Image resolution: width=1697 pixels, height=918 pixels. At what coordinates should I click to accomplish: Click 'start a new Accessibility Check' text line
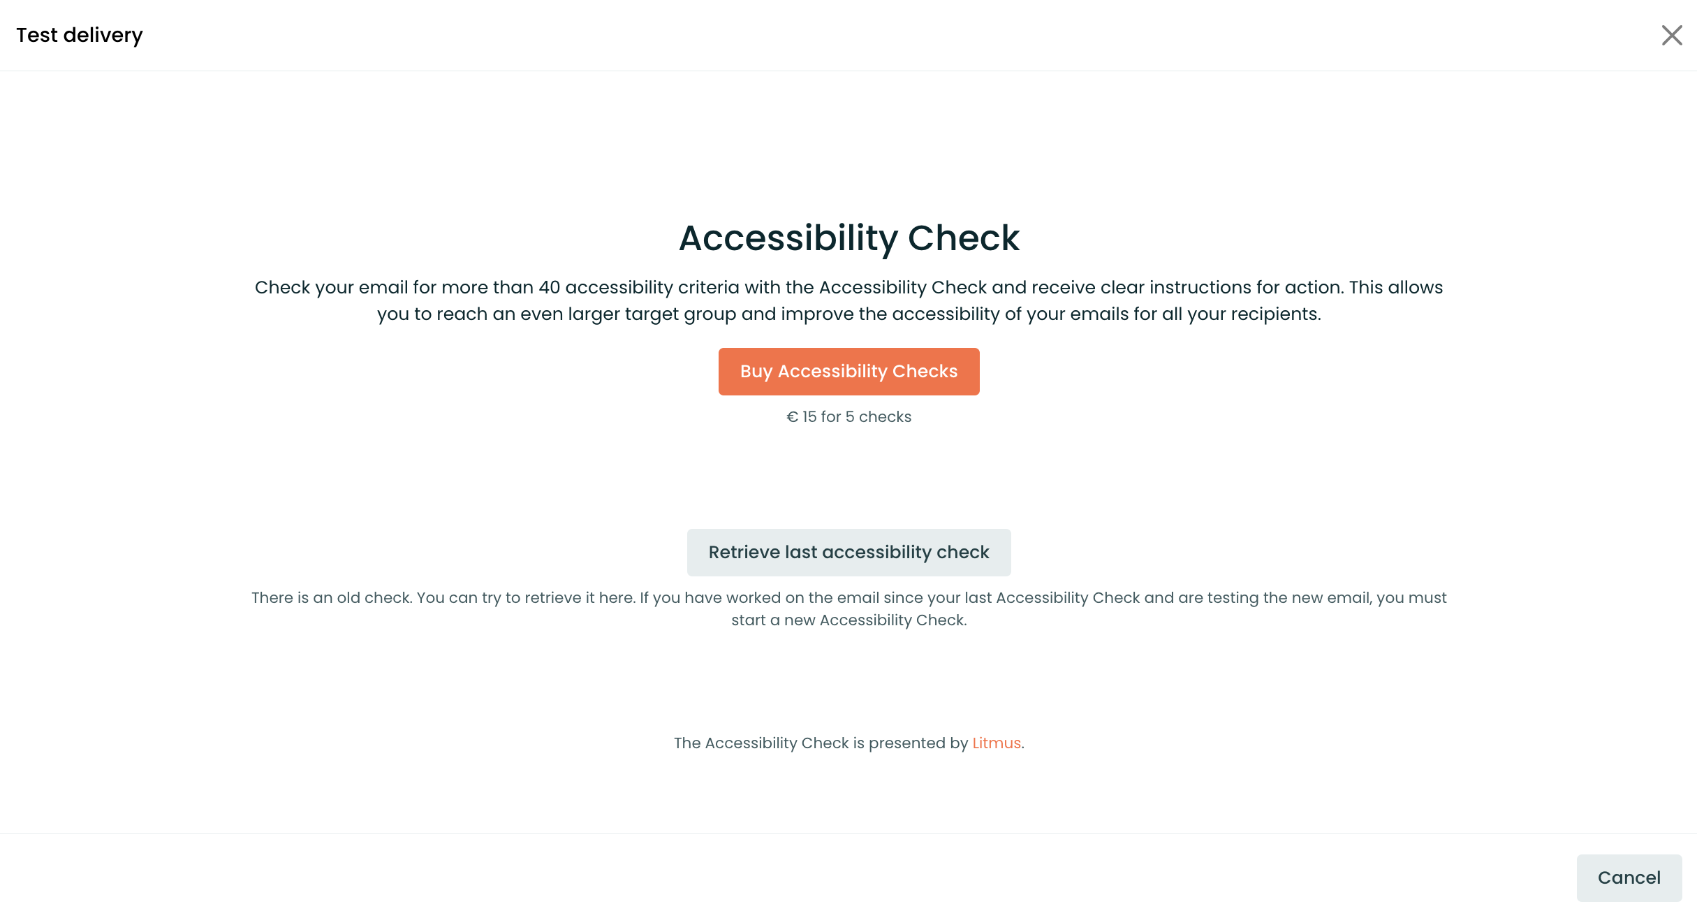point(849,620)
